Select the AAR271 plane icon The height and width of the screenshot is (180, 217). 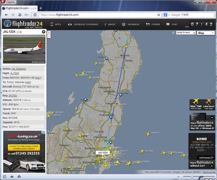pos(49,116)
